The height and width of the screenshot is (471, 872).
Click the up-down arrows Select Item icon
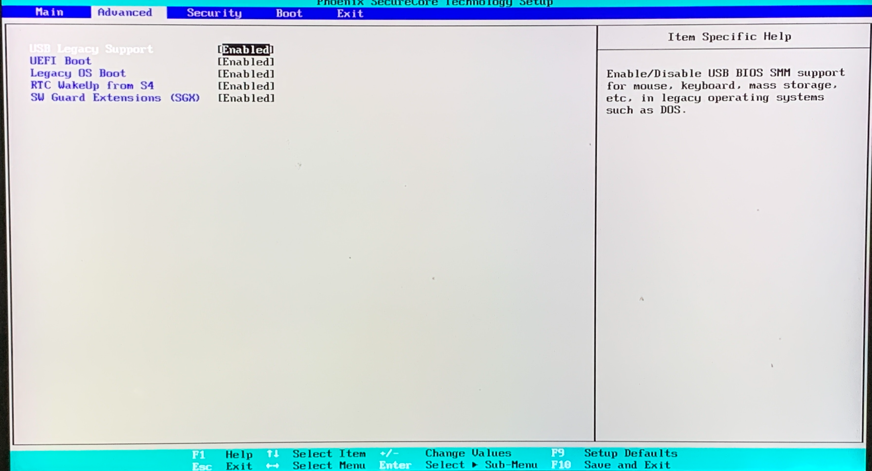273,454
